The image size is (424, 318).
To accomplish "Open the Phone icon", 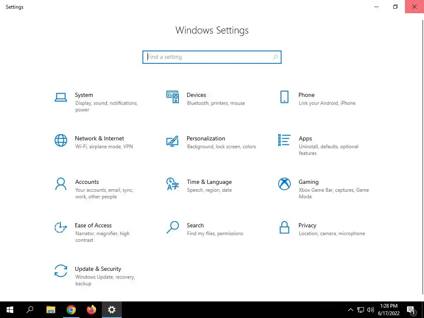I will (x=284, y=97).
